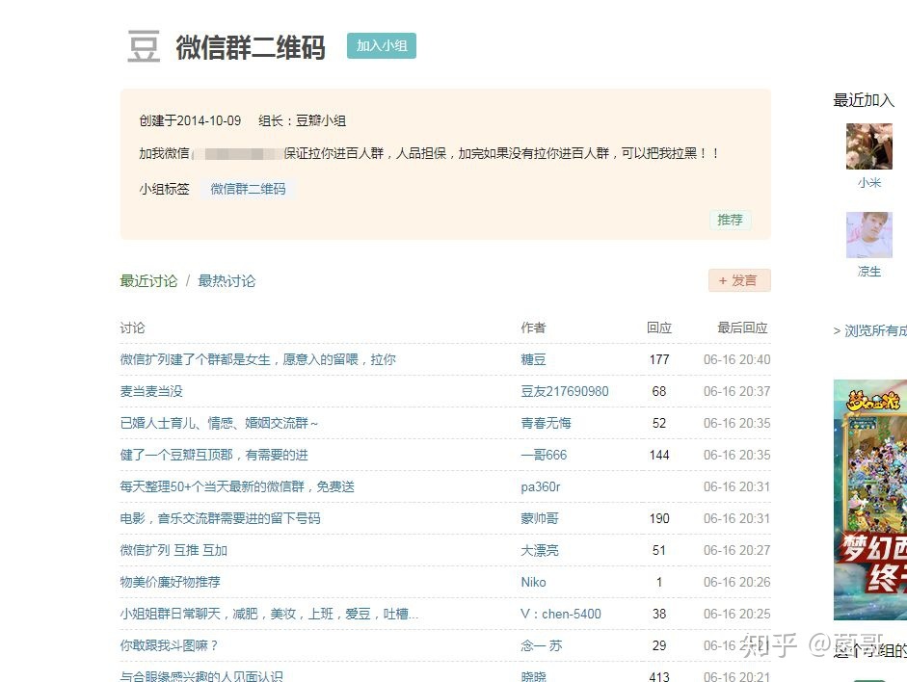Click last reply time 06-16 20:40

[x=737, y=359]
